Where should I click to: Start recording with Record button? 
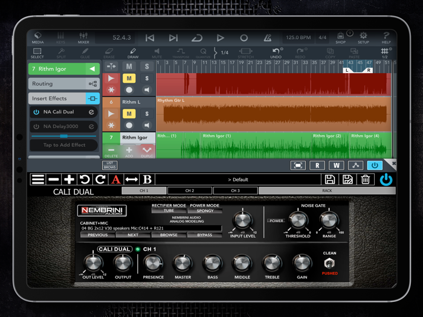[244, 38]
